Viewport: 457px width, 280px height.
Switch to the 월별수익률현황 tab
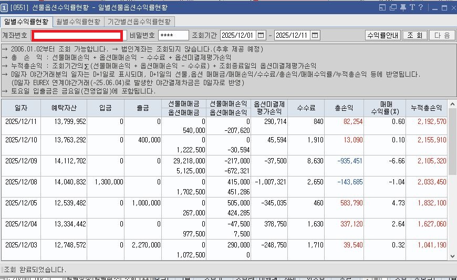point(78,22)
